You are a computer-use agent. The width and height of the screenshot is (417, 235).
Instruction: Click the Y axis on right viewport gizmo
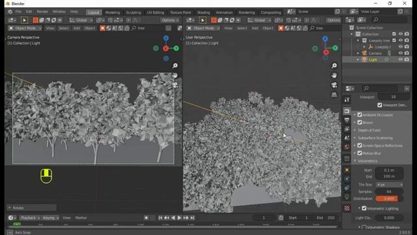[336, 48]
